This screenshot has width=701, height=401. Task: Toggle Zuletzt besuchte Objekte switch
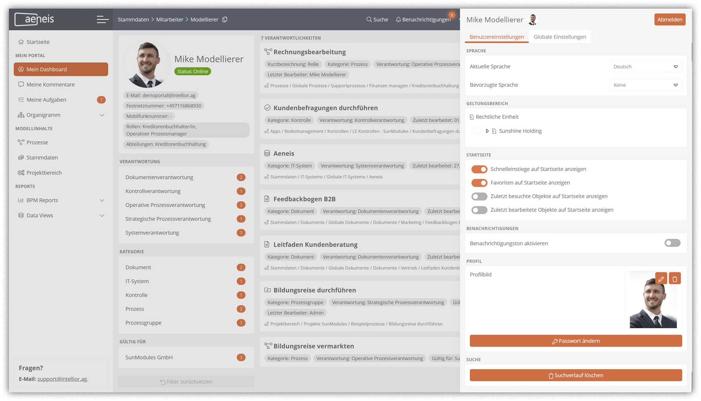479,196
